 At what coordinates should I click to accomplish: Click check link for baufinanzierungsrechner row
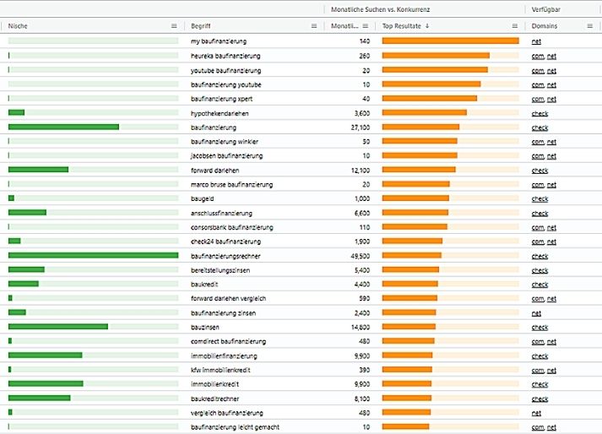(540, 256)
